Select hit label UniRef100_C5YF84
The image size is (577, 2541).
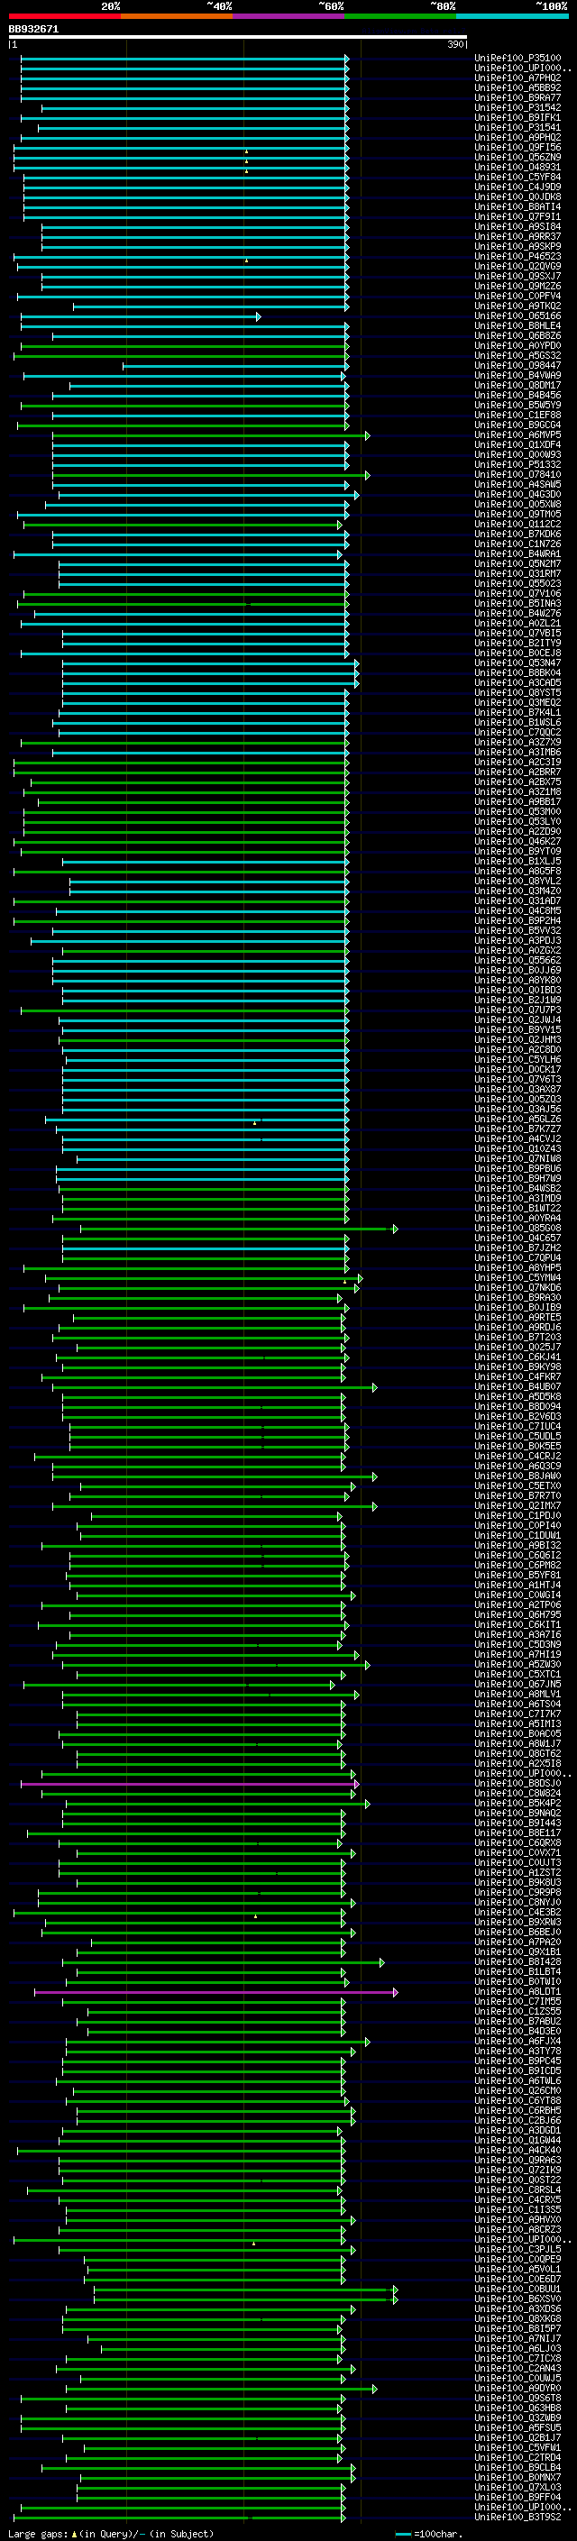tap(517, 178)
